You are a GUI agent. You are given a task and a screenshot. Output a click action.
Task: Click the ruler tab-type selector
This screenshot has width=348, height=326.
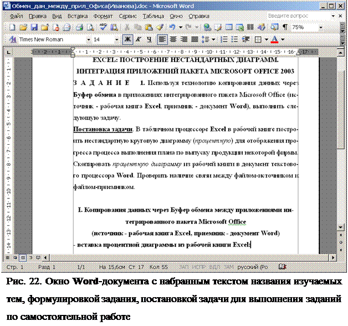[8, 52]
